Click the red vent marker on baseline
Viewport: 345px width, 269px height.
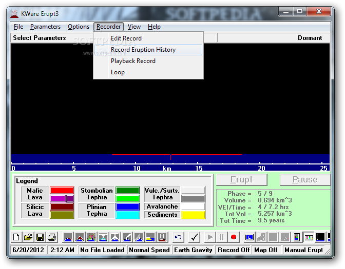click(x=170, y=157)
